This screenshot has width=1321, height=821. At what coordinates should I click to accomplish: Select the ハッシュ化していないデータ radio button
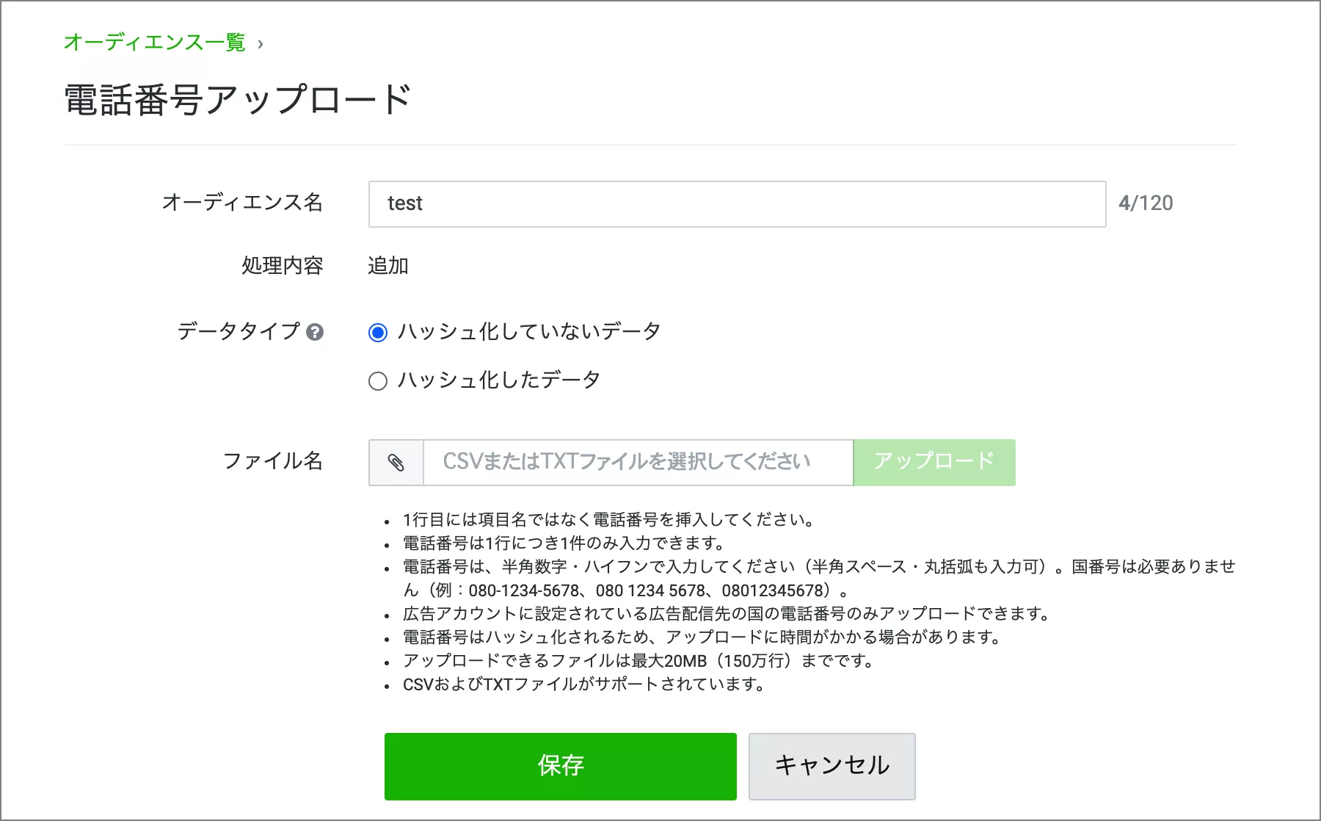click(378, 333)
